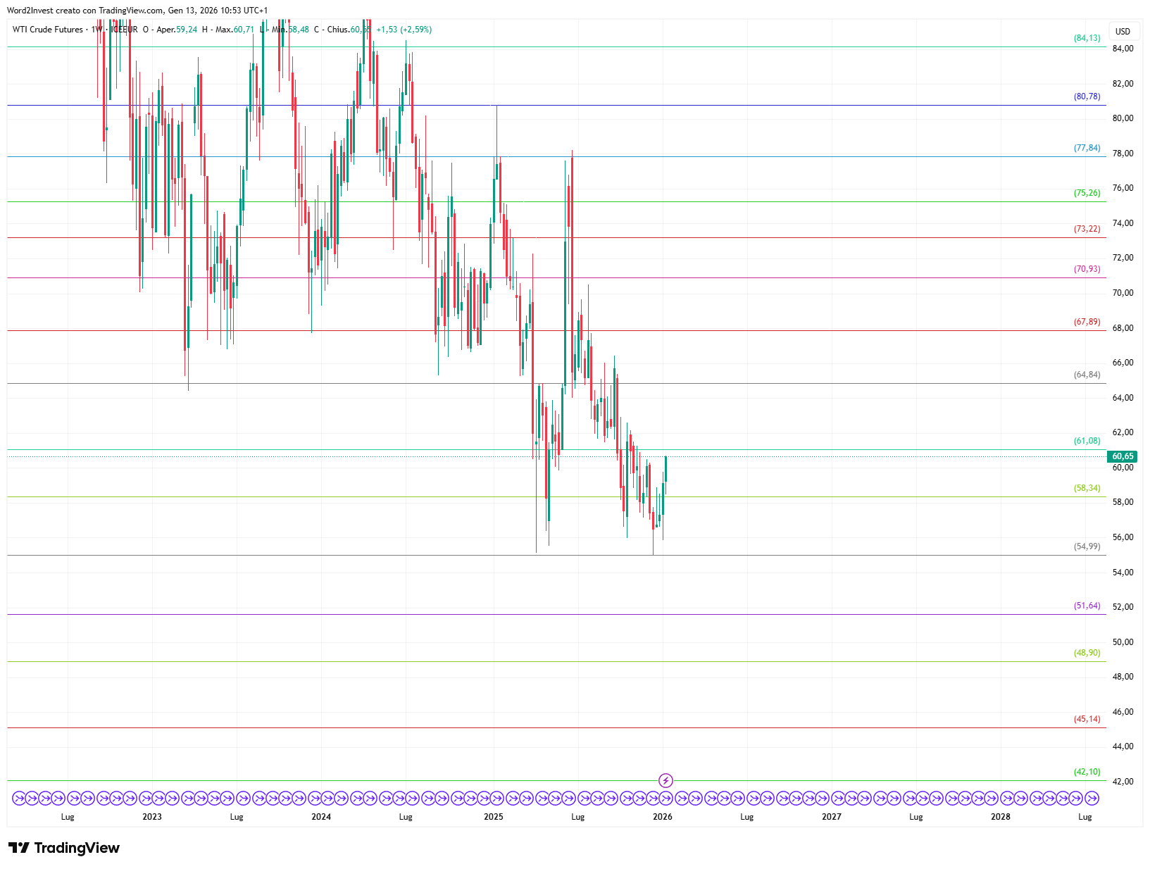Screen dimensions: 1150x869
Task: Click the purple lightning bolt event icon
Action: [x=665, y=780]
